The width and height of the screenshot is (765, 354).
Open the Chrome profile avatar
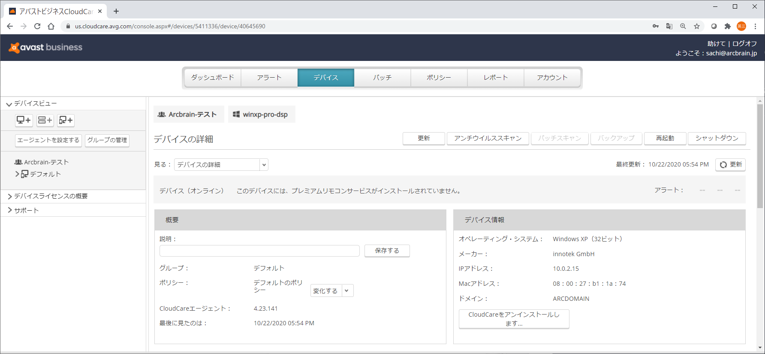[x=741, y=26]
